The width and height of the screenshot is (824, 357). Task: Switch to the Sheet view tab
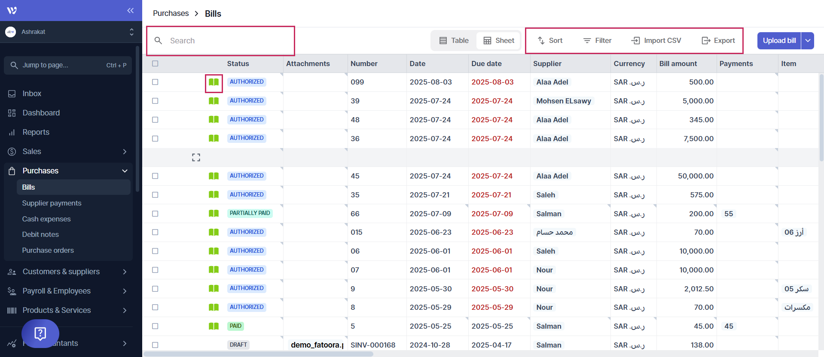pos(499,40)
